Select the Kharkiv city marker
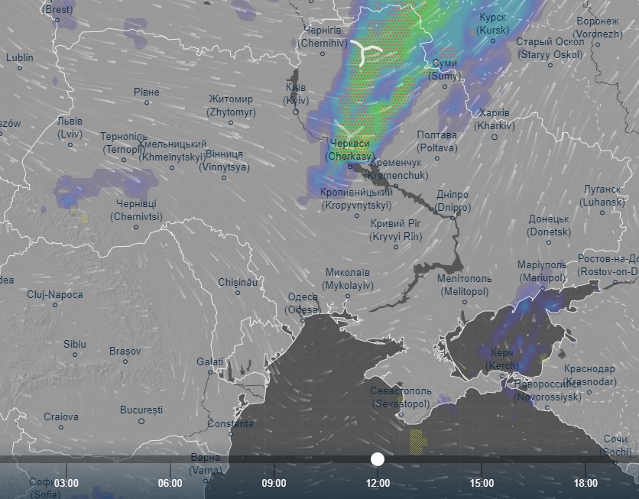639x499 pixels. 495,137
